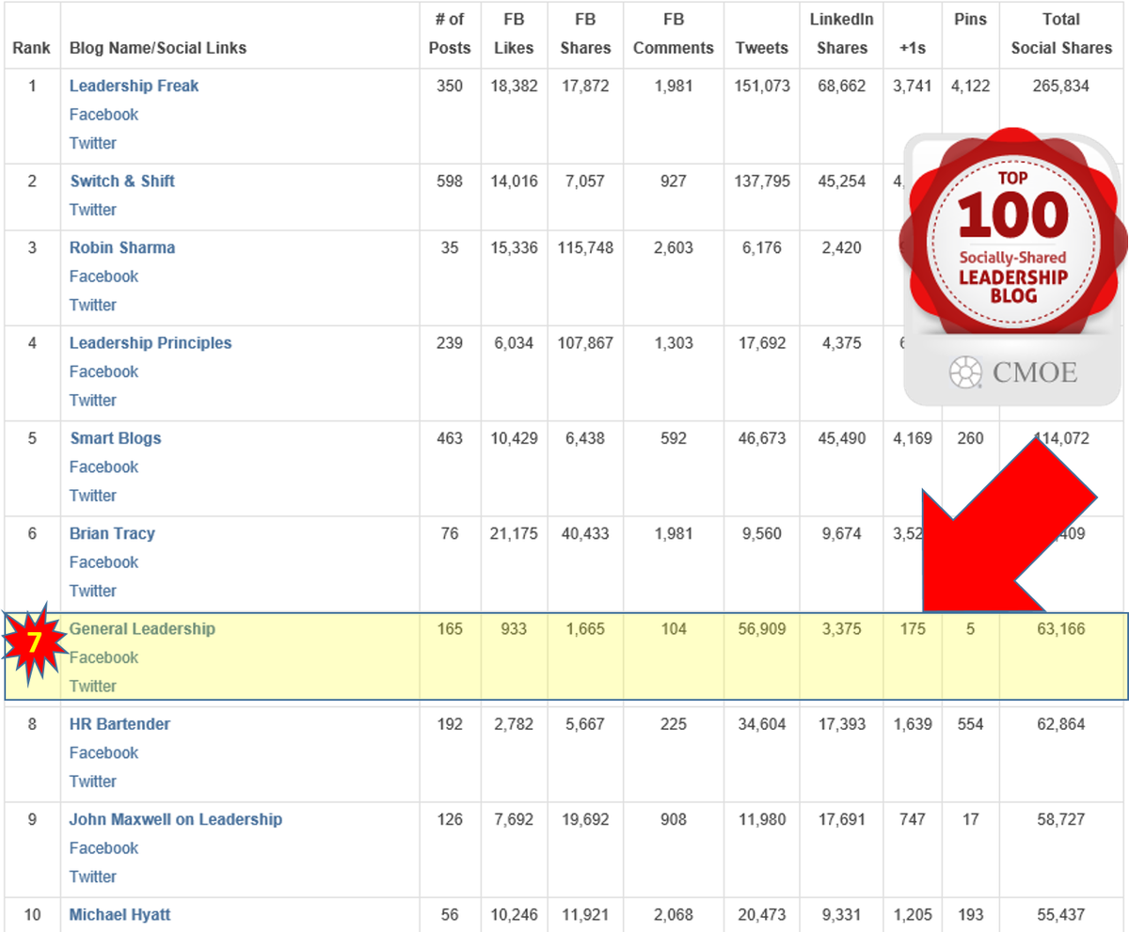
Task: Open Facebook link under Brian Tracy
Action: tap(103, 562)
